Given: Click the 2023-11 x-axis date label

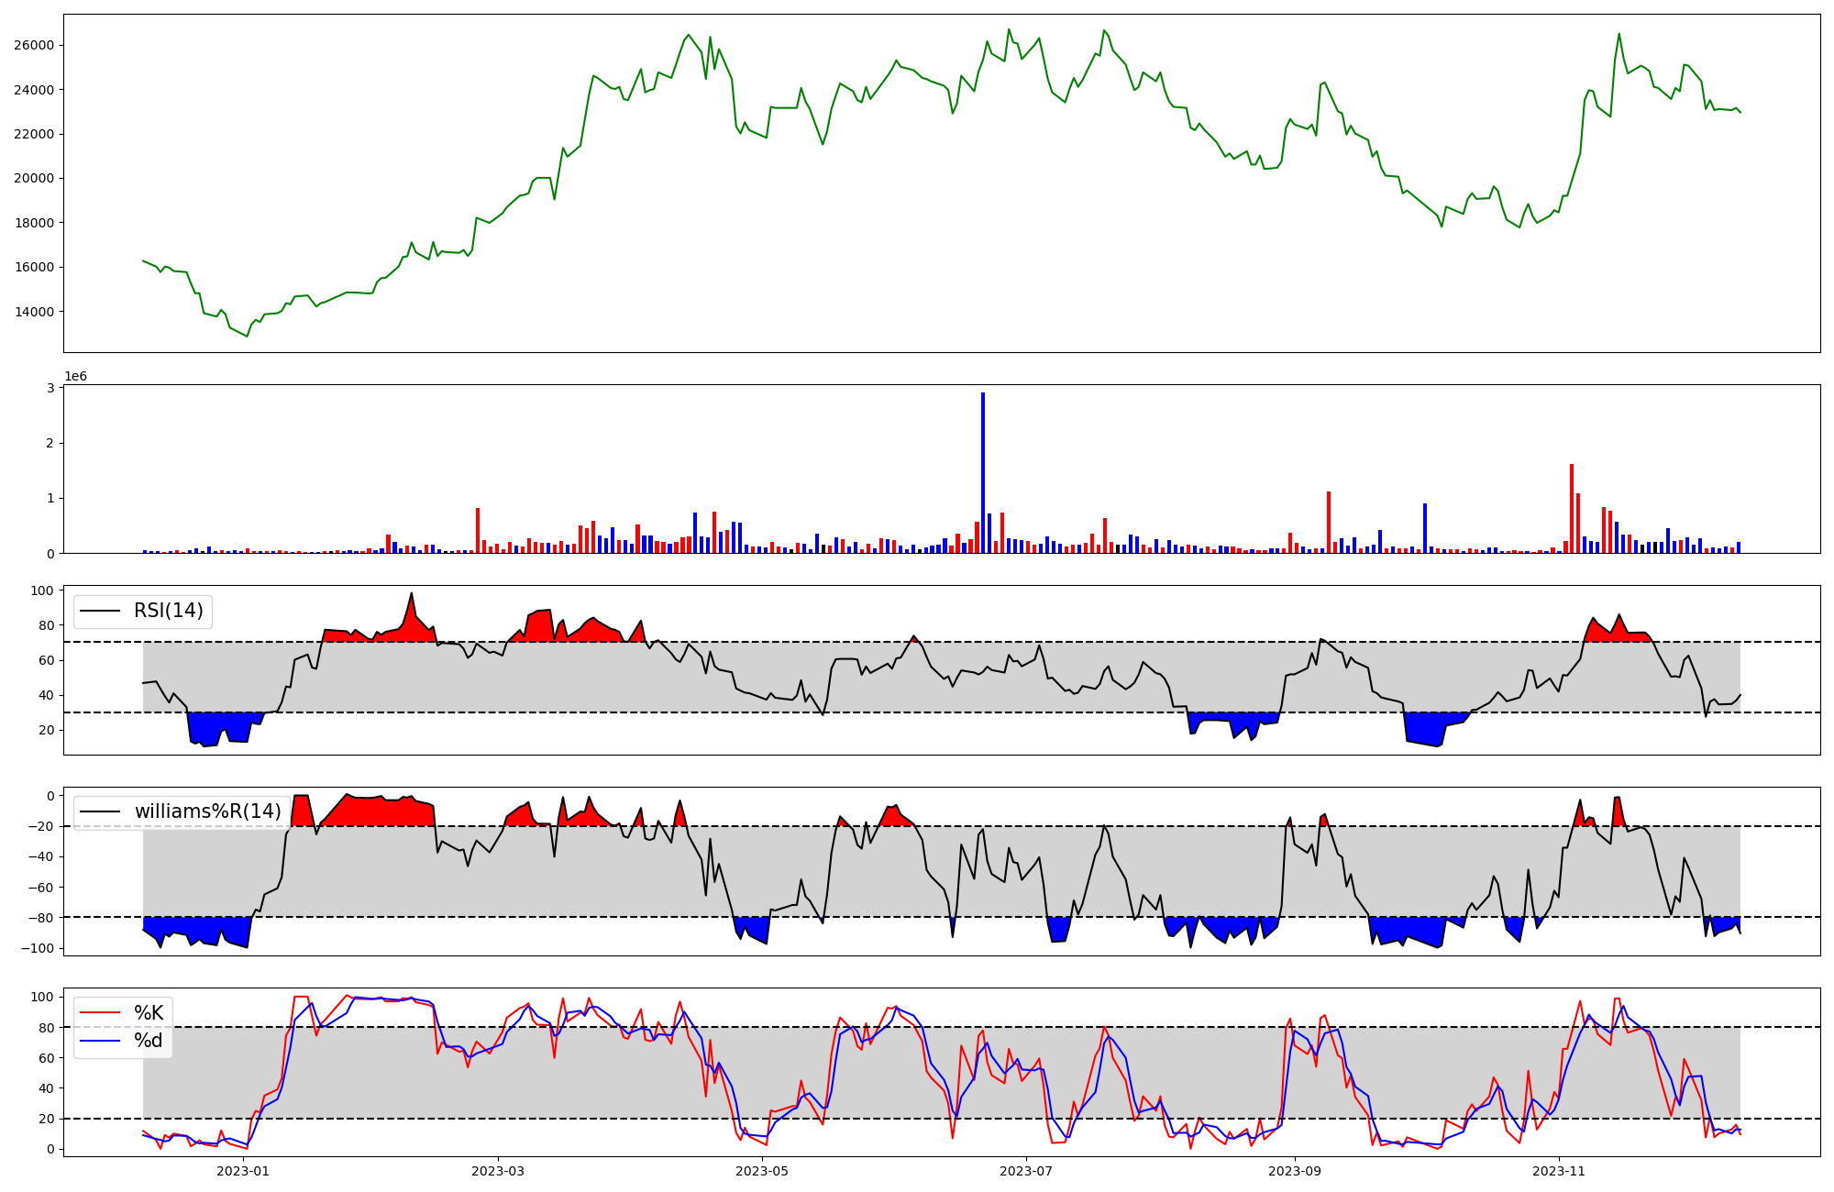Looking at the screenshot, I should (1559, 1171).
